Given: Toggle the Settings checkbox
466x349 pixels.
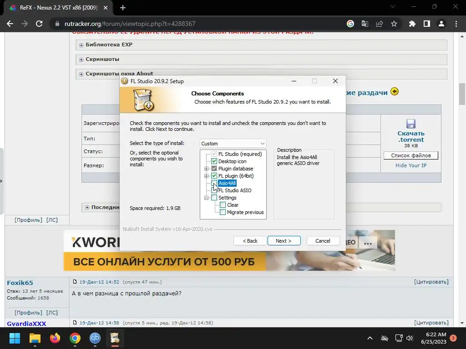Looking at the screenshot, I should [214, 198].
